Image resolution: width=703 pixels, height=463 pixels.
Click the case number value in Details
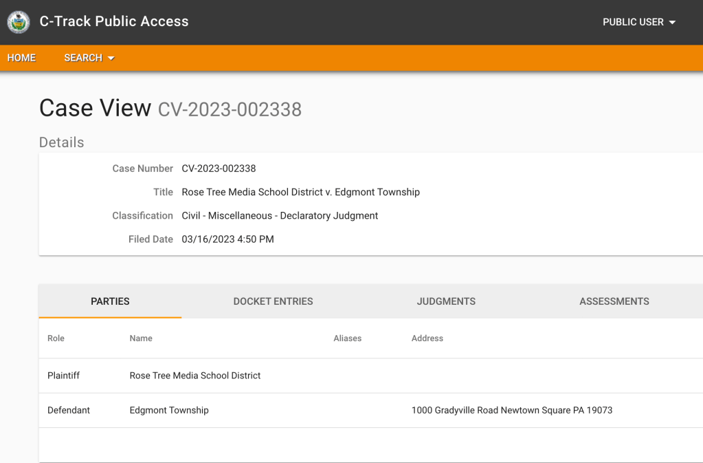(219, 169)
